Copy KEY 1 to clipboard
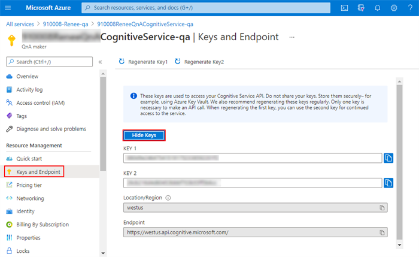 click(388, 158)
